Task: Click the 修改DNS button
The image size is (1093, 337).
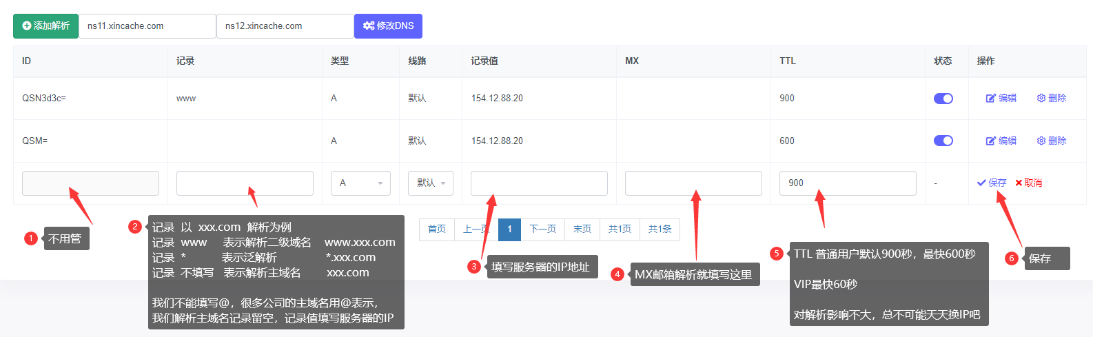Action: [x=388, y=26]
